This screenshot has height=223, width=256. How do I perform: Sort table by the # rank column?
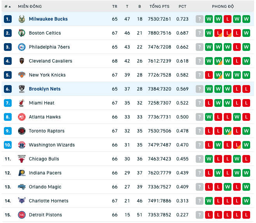point(7,7)
